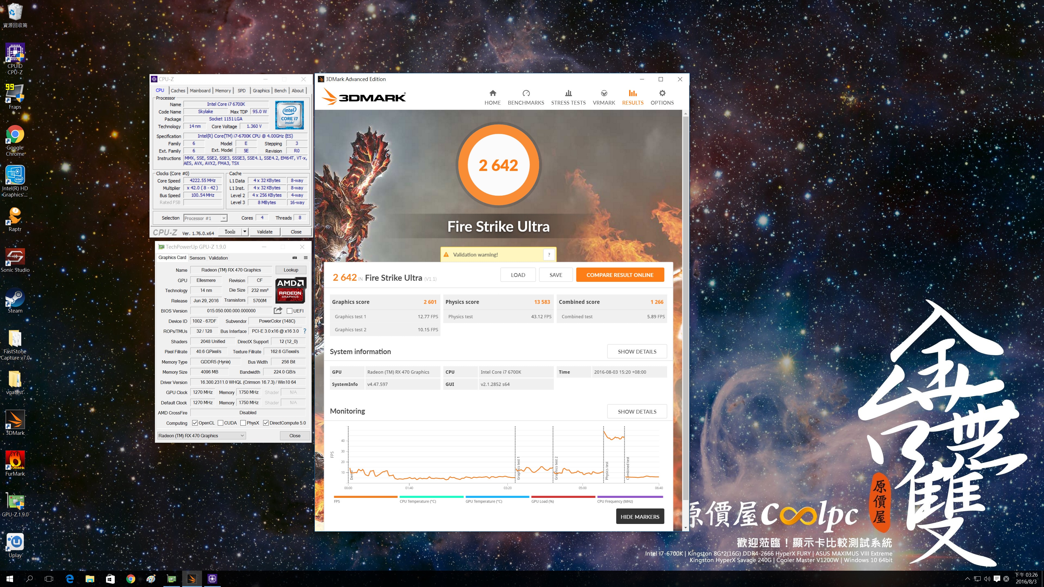This screenshot has width=1044, height=587.
Task: Select the RESULTS section in 3DMark
Action: [632, 98]
